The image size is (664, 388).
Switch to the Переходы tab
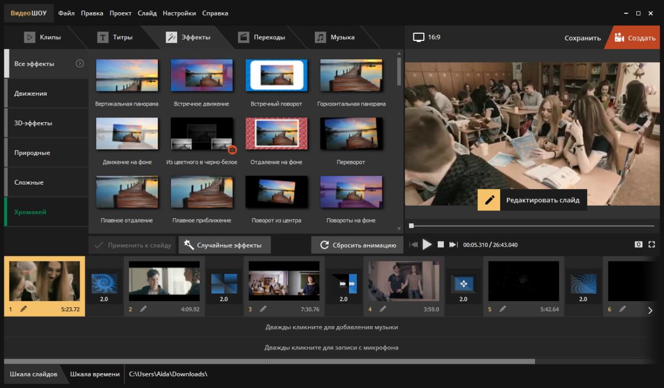pos(262,38)
